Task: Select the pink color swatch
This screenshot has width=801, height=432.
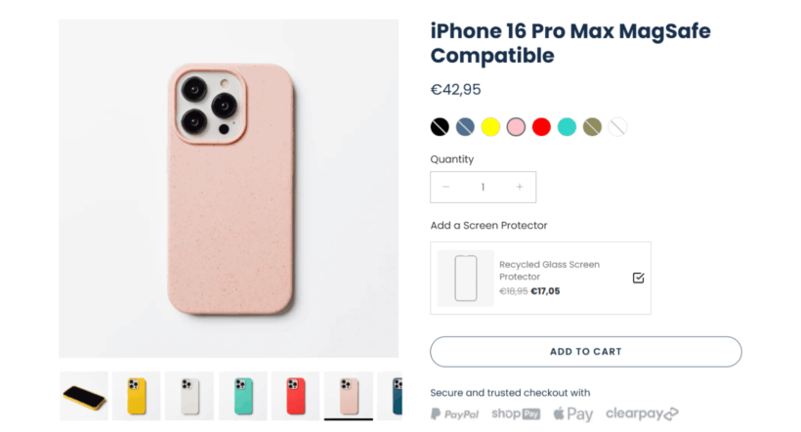Action: pyautogui.click(x=516, y=127)
